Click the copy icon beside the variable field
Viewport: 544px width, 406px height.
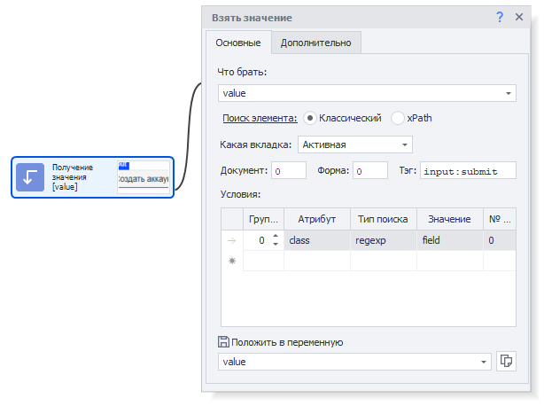[x=506, y=361]
